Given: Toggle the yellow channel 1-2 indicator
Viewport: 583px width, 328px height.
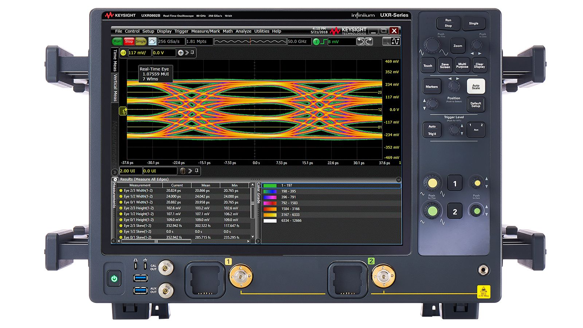Looking at the screenshot, I should pyautogui.click(x=123, y=53).
